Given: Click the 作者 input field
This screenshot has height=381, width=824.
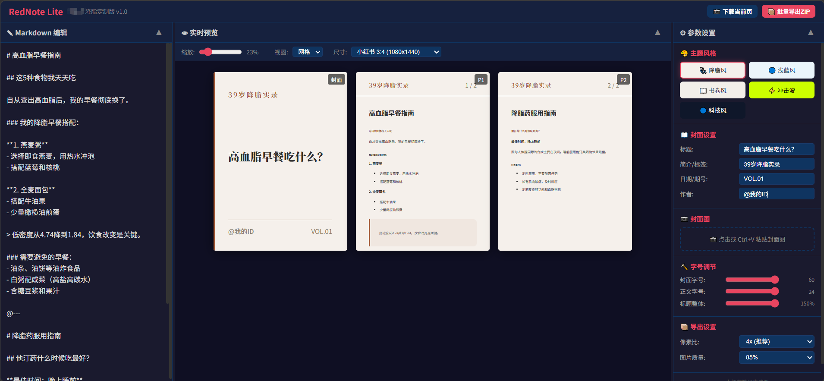Looking at the screenshot, I should click(776, 194).
